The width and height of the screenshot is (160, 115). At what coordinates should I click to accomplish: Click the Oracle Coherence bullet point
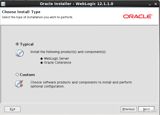click(41, 63)
